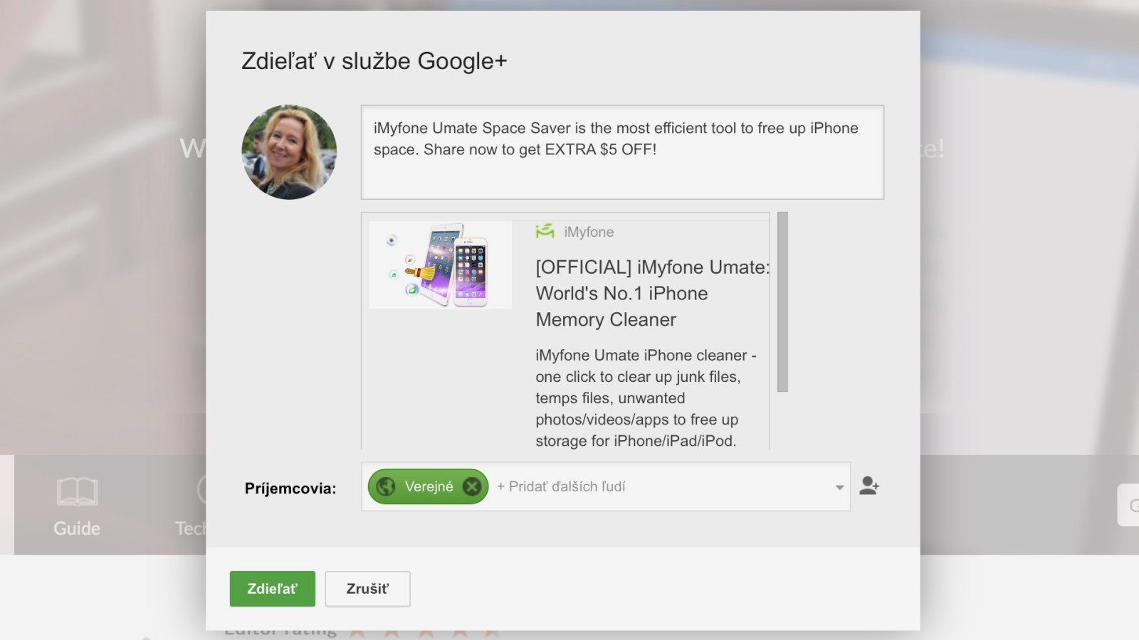Select the iPhone cleaner preview thumbnail
Image resolution: width=1139 pixels, height=640 pixels.
440,265
